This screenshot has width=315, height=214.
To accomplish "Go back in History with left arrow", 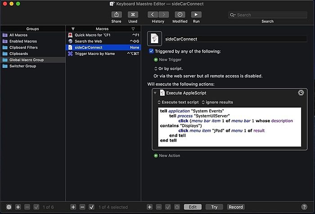I will tap(152, 15).
